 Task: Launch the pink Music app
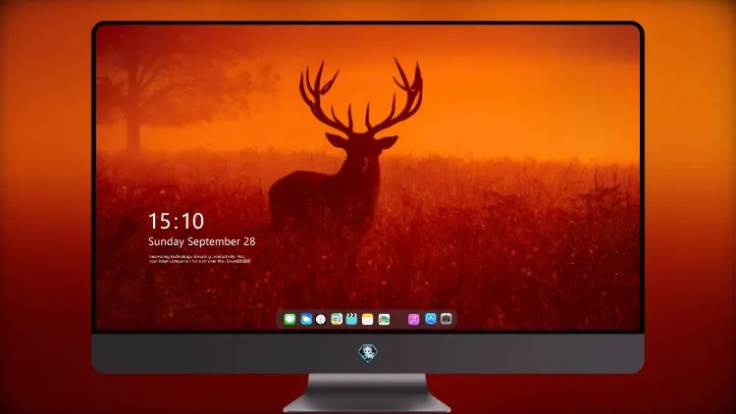coord(413,319)
